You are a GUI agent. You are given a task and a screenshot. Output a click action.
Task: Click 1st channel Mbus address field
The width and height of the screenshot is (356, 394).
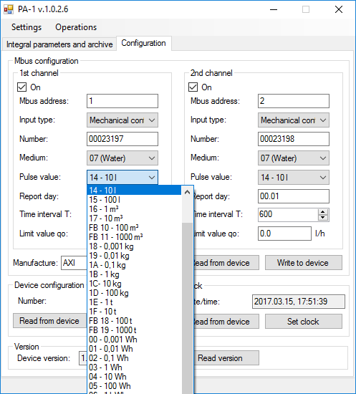click(122, 101)
